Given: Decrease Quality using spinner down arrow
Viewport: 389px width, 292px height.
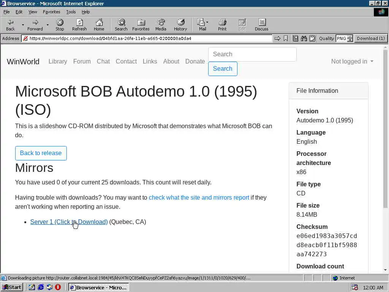Looking at the screenshot, I should pos(350,40).
